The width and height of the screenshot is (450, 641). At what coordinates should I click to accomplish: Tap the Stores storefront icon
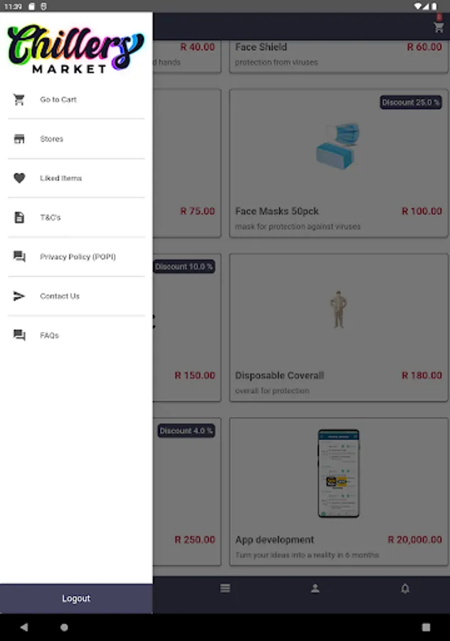coord(19,139)
